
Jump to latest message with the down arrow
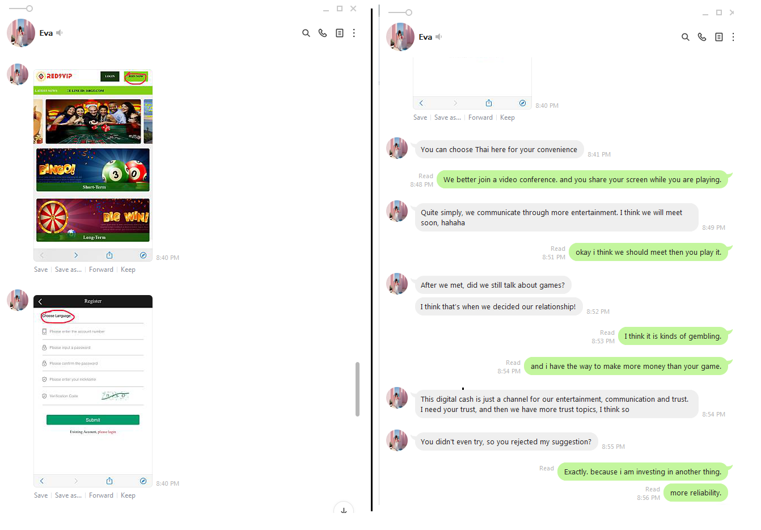344,509
